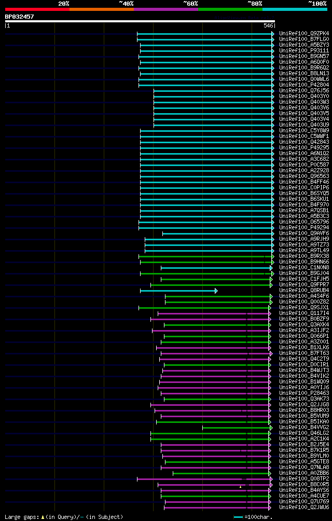This screenshot has width=332, height=521.
Task: Select the UniRef100_Q42843 label
Action: pyautogui.click(x=304, y=142)
